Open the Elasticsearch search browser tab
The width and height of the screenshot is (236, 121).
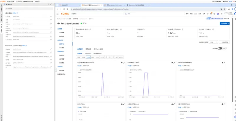pos(137,5)
